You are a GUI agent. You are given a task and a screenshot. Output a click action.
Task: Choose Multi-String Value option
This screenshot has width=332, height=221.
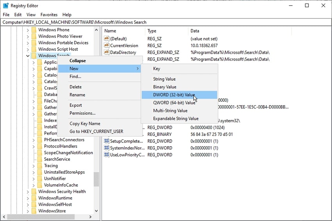(179, 111)
